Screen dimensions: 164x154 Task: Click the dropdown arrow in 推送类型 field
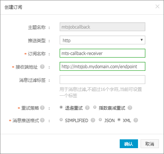point(142,40)
